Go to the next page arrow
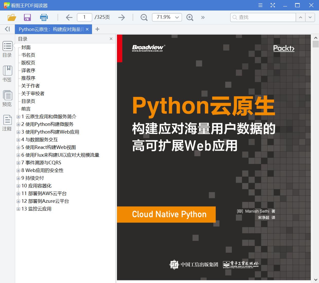This screenshot has width=319, height=283. click(121, 17)
